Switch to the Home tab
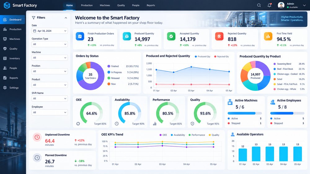The width and height of the screenshot is (310, 174). click(69, 5)
